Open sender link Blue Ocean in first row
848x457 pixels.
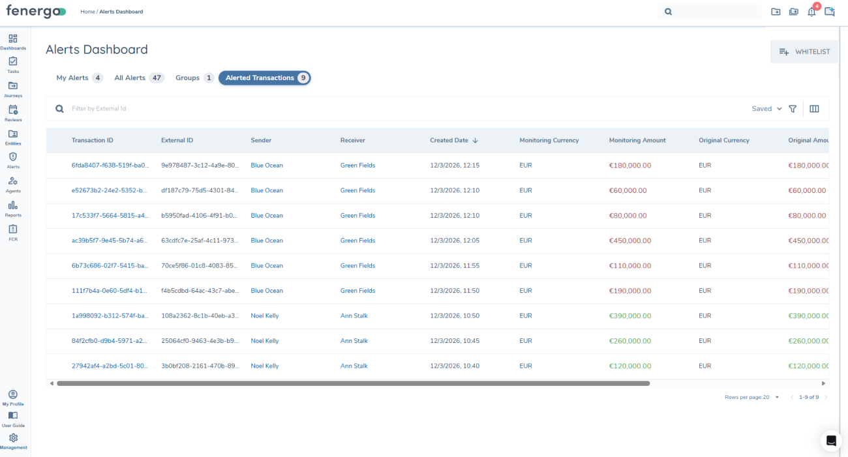point(266,165)
